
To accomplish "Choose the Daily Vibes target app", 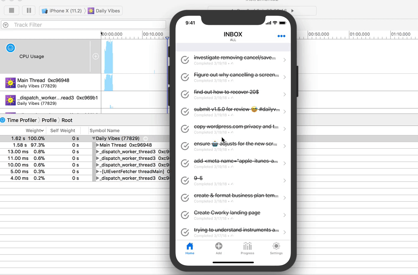I will [104, 11].
